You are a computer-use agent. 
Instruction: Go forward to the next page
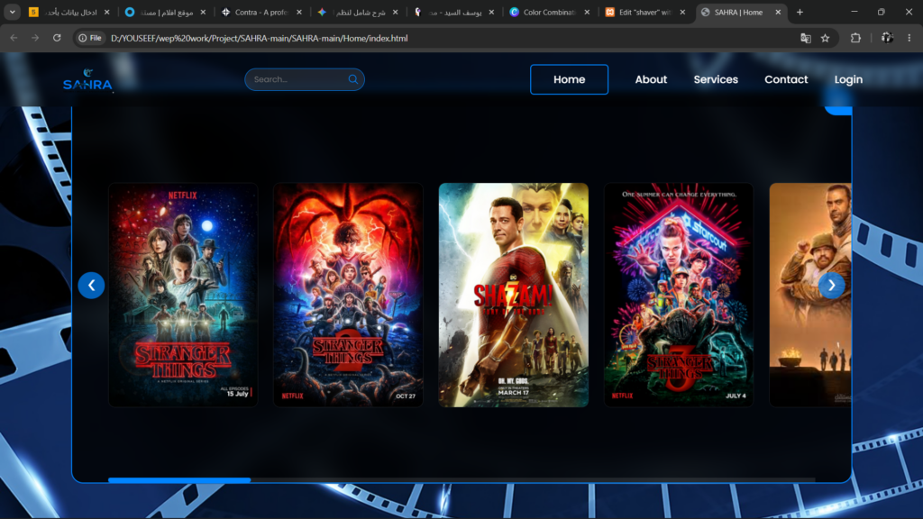[35, 38]
